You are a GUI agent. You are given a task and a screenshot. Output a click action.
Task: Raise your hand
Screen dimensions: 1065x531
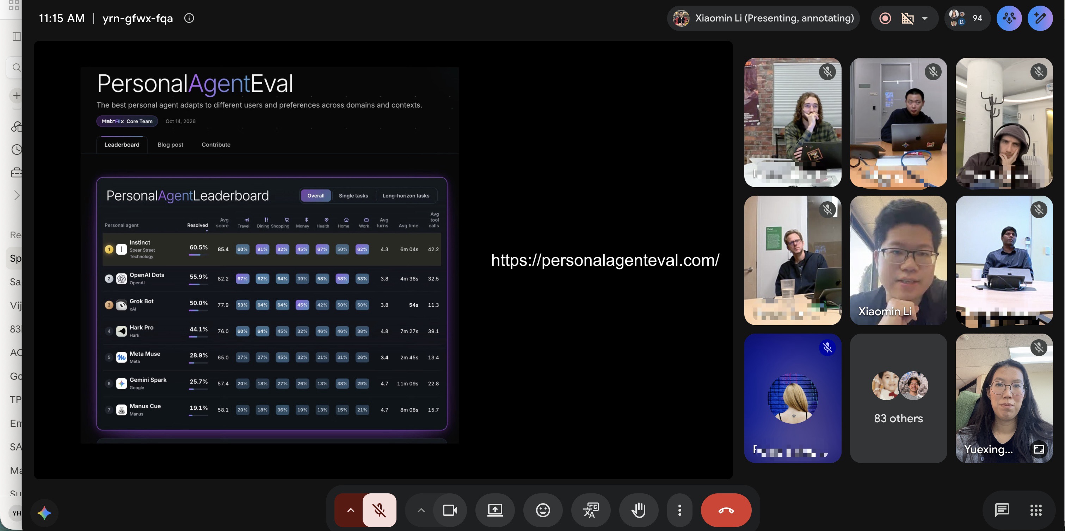(639, 510)
